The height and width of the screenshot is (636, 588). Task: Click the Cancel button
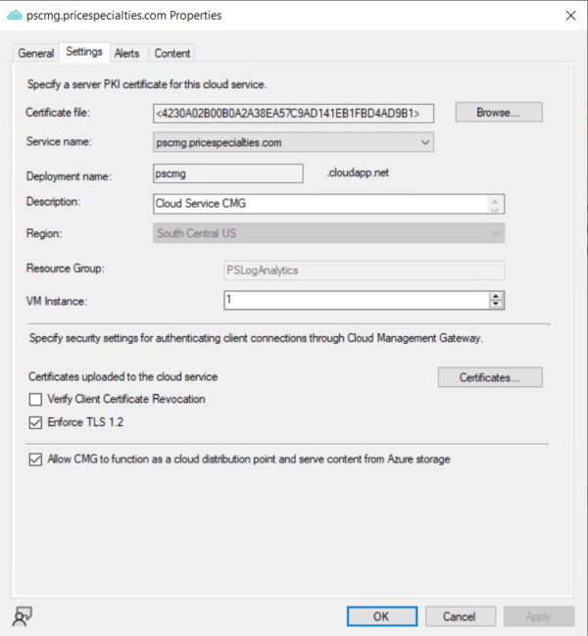tap(461, 616)
